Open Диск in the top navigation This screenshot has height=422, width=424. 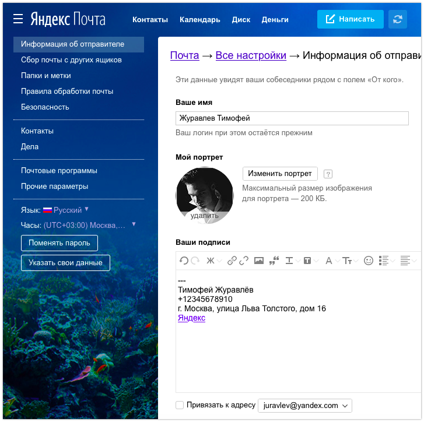(241, 19)
